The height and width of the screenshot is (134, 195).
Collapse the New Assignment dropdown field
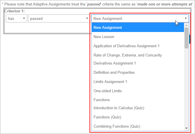[x=140, y=18]
